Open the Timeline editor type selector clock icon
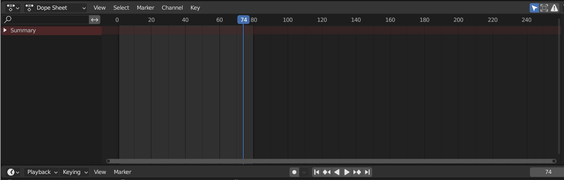The height and width of the screenshot is (180, 564). (13, 172)
